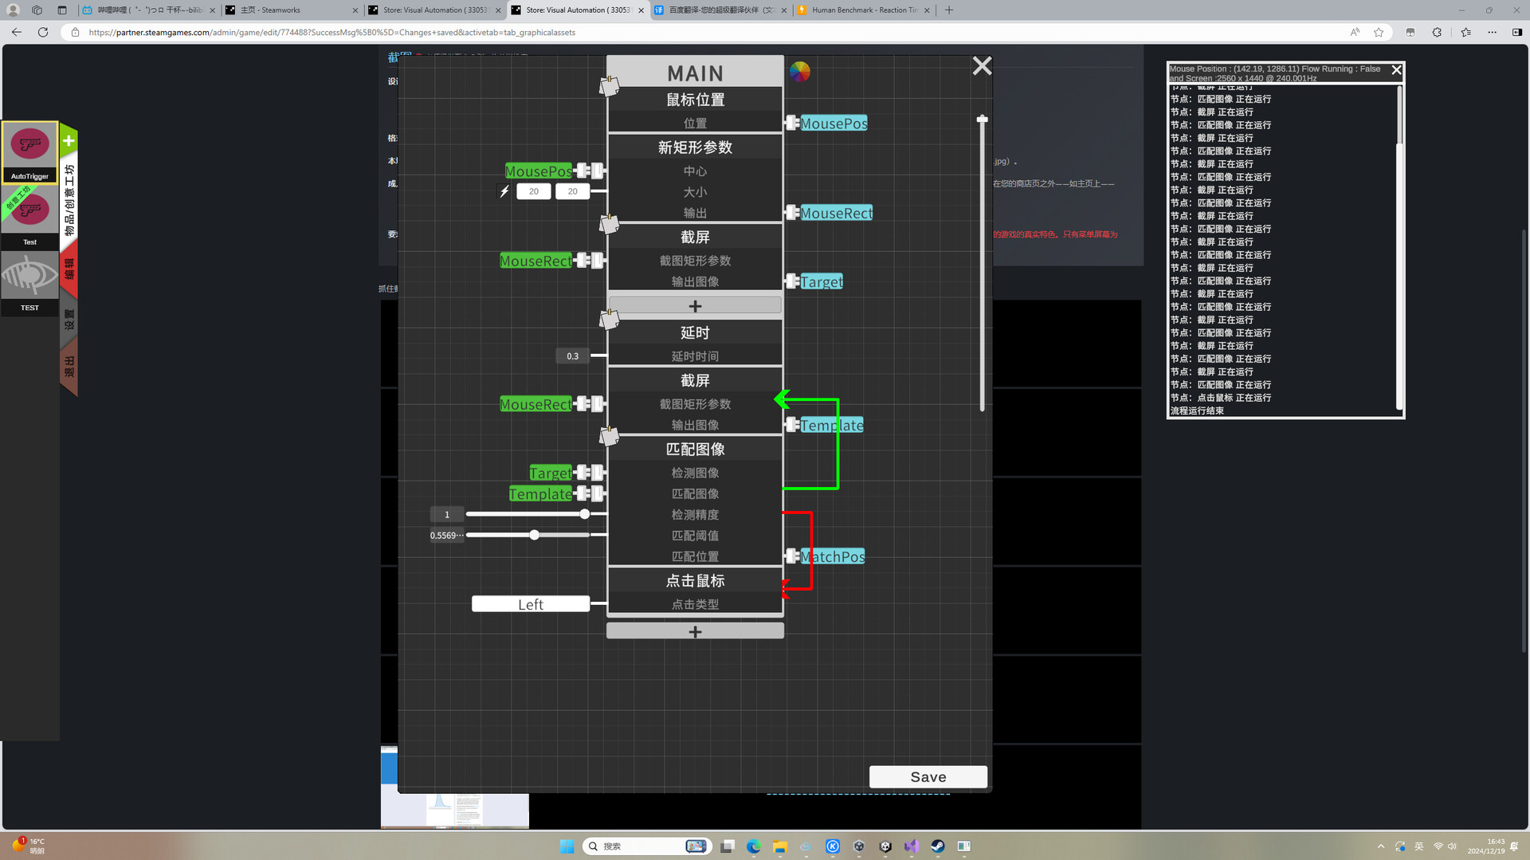Click plus bar under first 截屏 node
This screenshot has height=860, width=1530.
pyautogui.click(x=695, y=306)
